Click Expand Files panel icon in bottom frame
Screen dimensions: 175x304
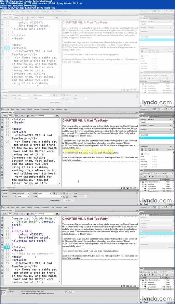[x=167, y=275]
